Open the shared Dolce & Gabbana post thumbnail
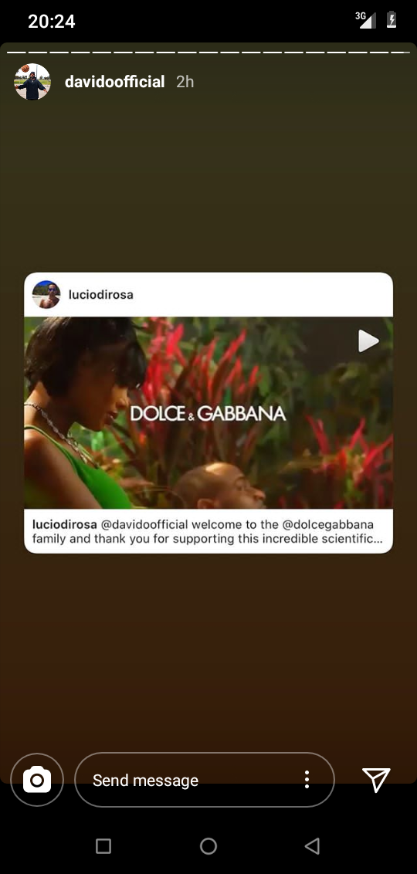Screen dimensions: 417x874 [x=208, y=412]
